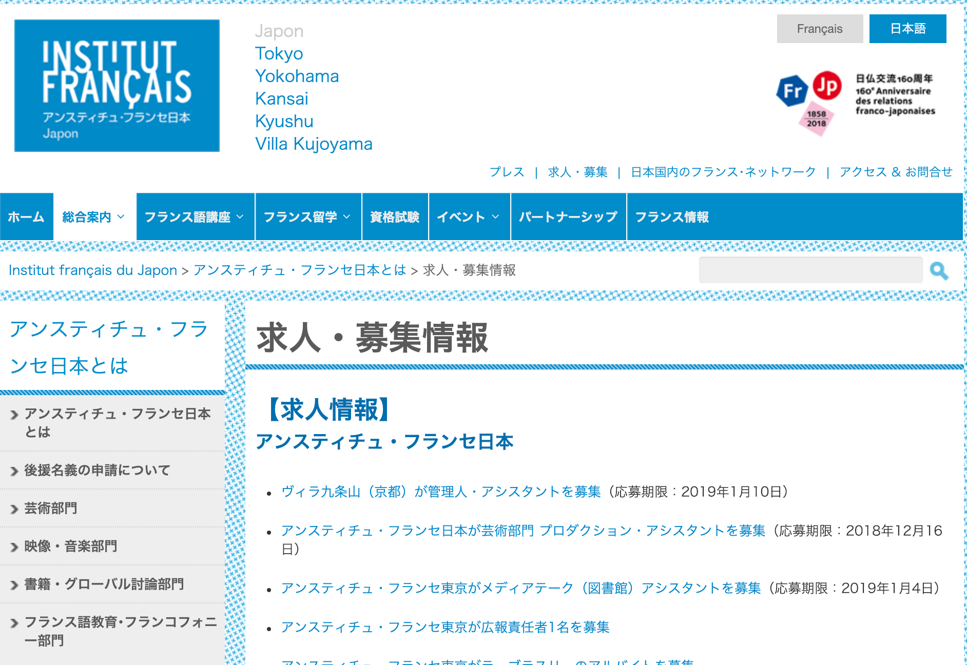Select sidebar item 後援名義の申請について
Image resolution: width=967 pixels, height=665 pixels.
(x=97, y=470)
